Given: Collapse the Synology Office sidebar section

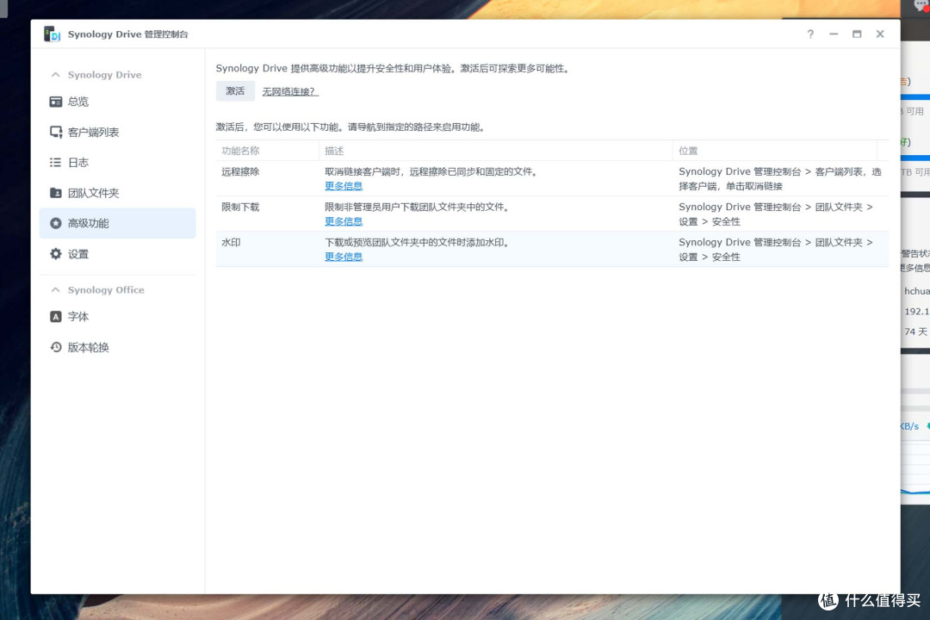Looking at the screenshot, I should click(56, 289).
